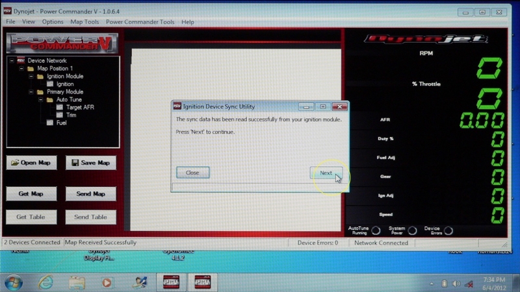520x292 pixels.
Task: Select the Fuel table icon in tree
Action: click(51, 123)
